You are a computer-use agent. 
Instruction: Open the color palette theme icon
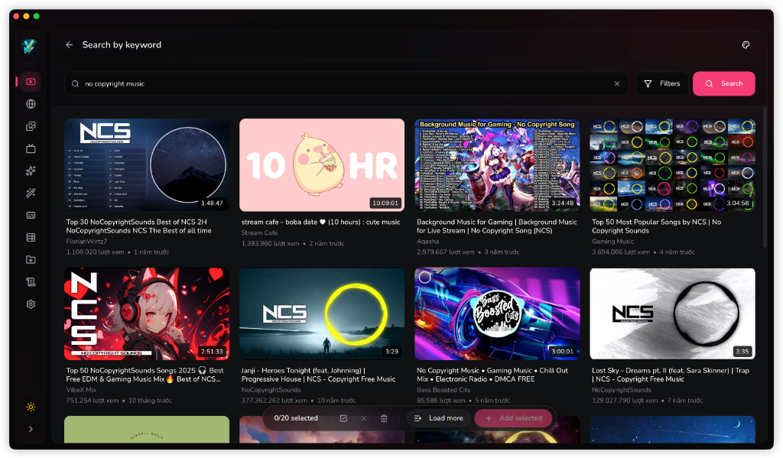point(746,45)
